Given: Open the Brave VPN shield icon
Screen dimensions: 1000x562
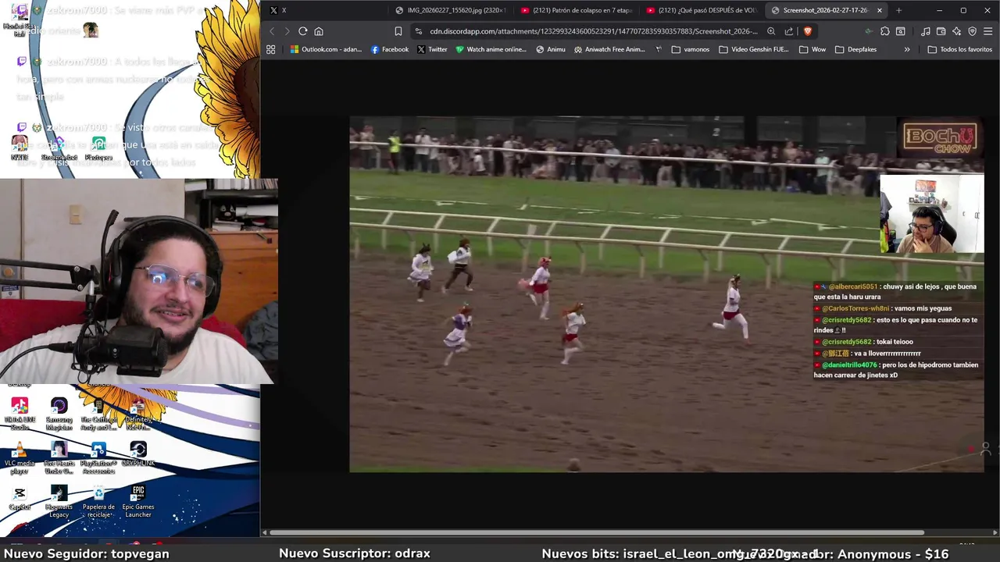Looking at the screenshot, I should pos(973,31).
